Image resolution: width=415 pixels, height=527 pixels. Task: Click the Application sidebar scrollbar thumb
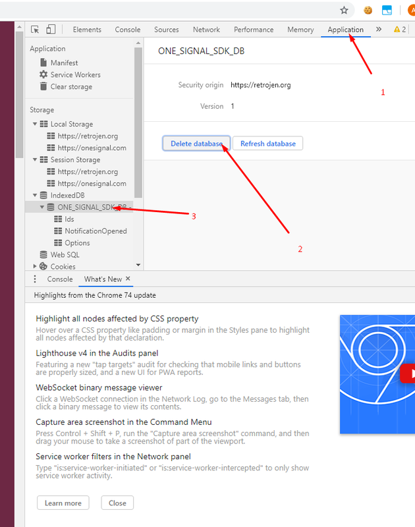(138, 123)
